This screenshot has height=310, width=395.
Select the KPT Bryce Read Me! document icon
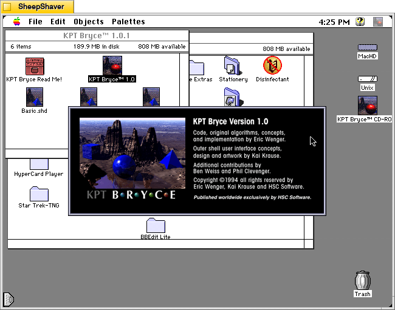click(x=35, y=66)
